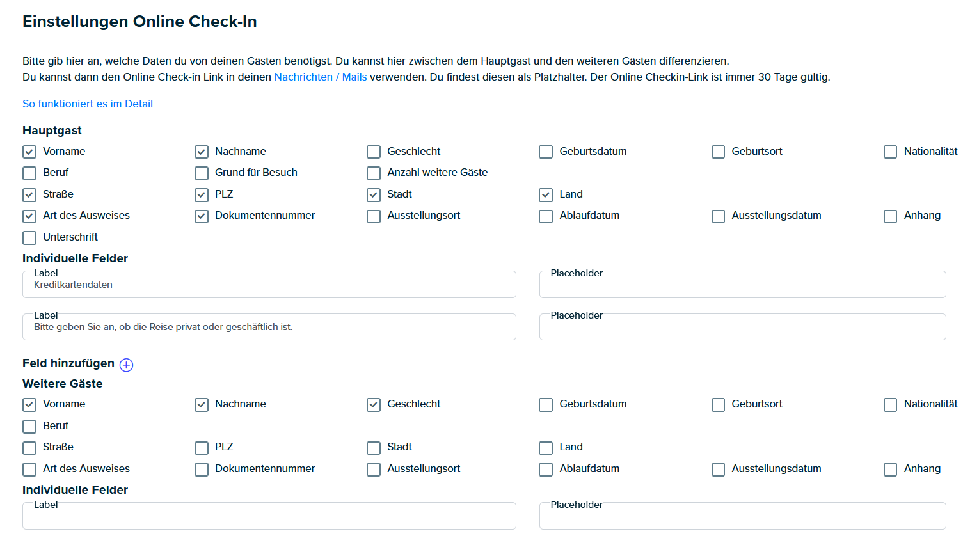
Task: Click the Kreditkartendaten label field
Action: (269, 284)
